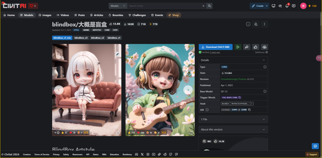Expand the About this version section

(x=233, y=129)
